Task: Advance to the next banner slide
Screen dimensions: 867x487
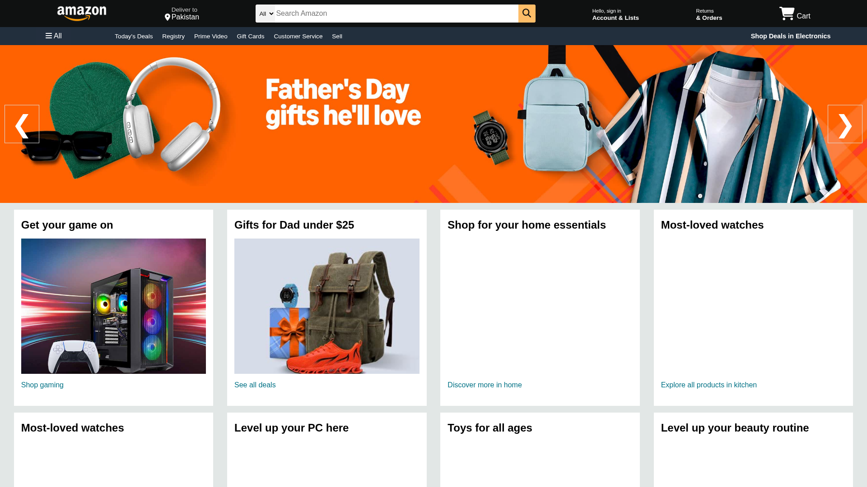Action: 845,124
